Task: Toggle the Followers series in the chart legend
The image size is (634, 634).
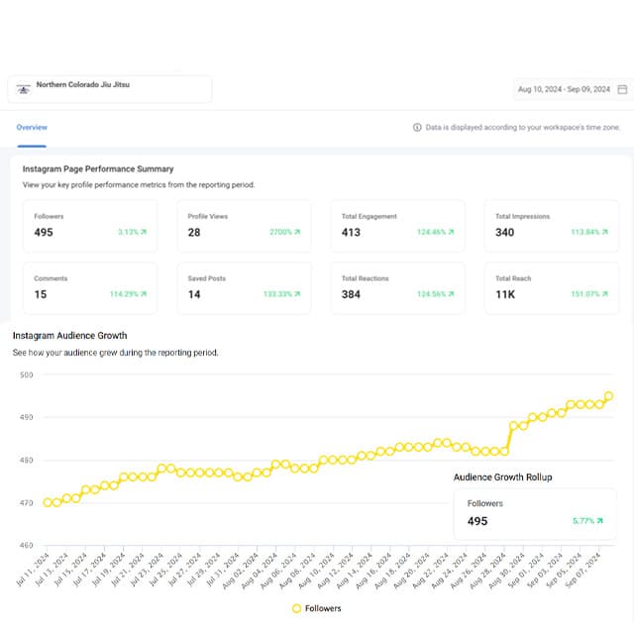Action: click(317, 608)
